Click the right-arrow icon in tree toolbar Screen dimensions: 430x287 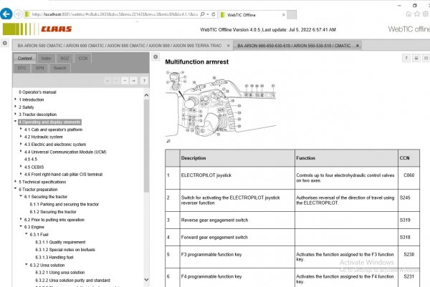[133, 80]
